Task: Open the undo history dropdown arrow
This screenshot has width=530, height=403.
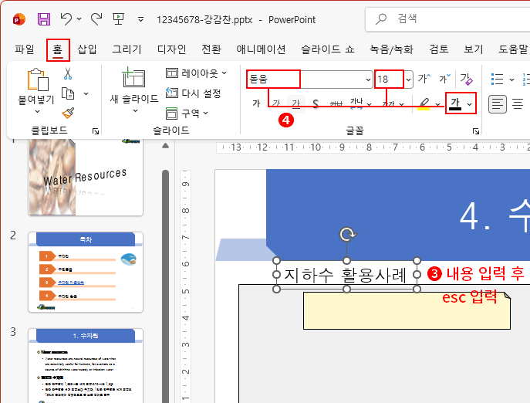Action: [79, 19]
